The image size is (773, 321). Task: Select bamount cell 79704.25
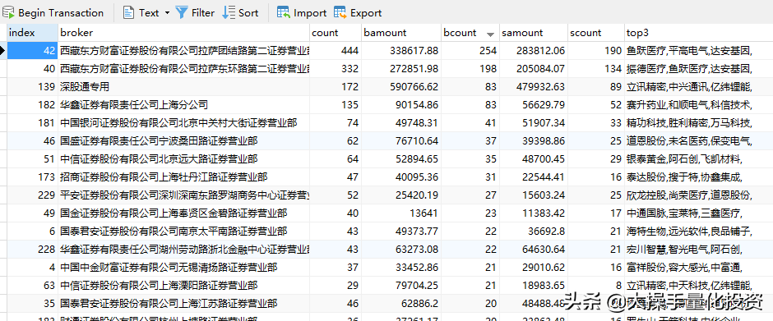pyautogui.click(x=401, y=286)
